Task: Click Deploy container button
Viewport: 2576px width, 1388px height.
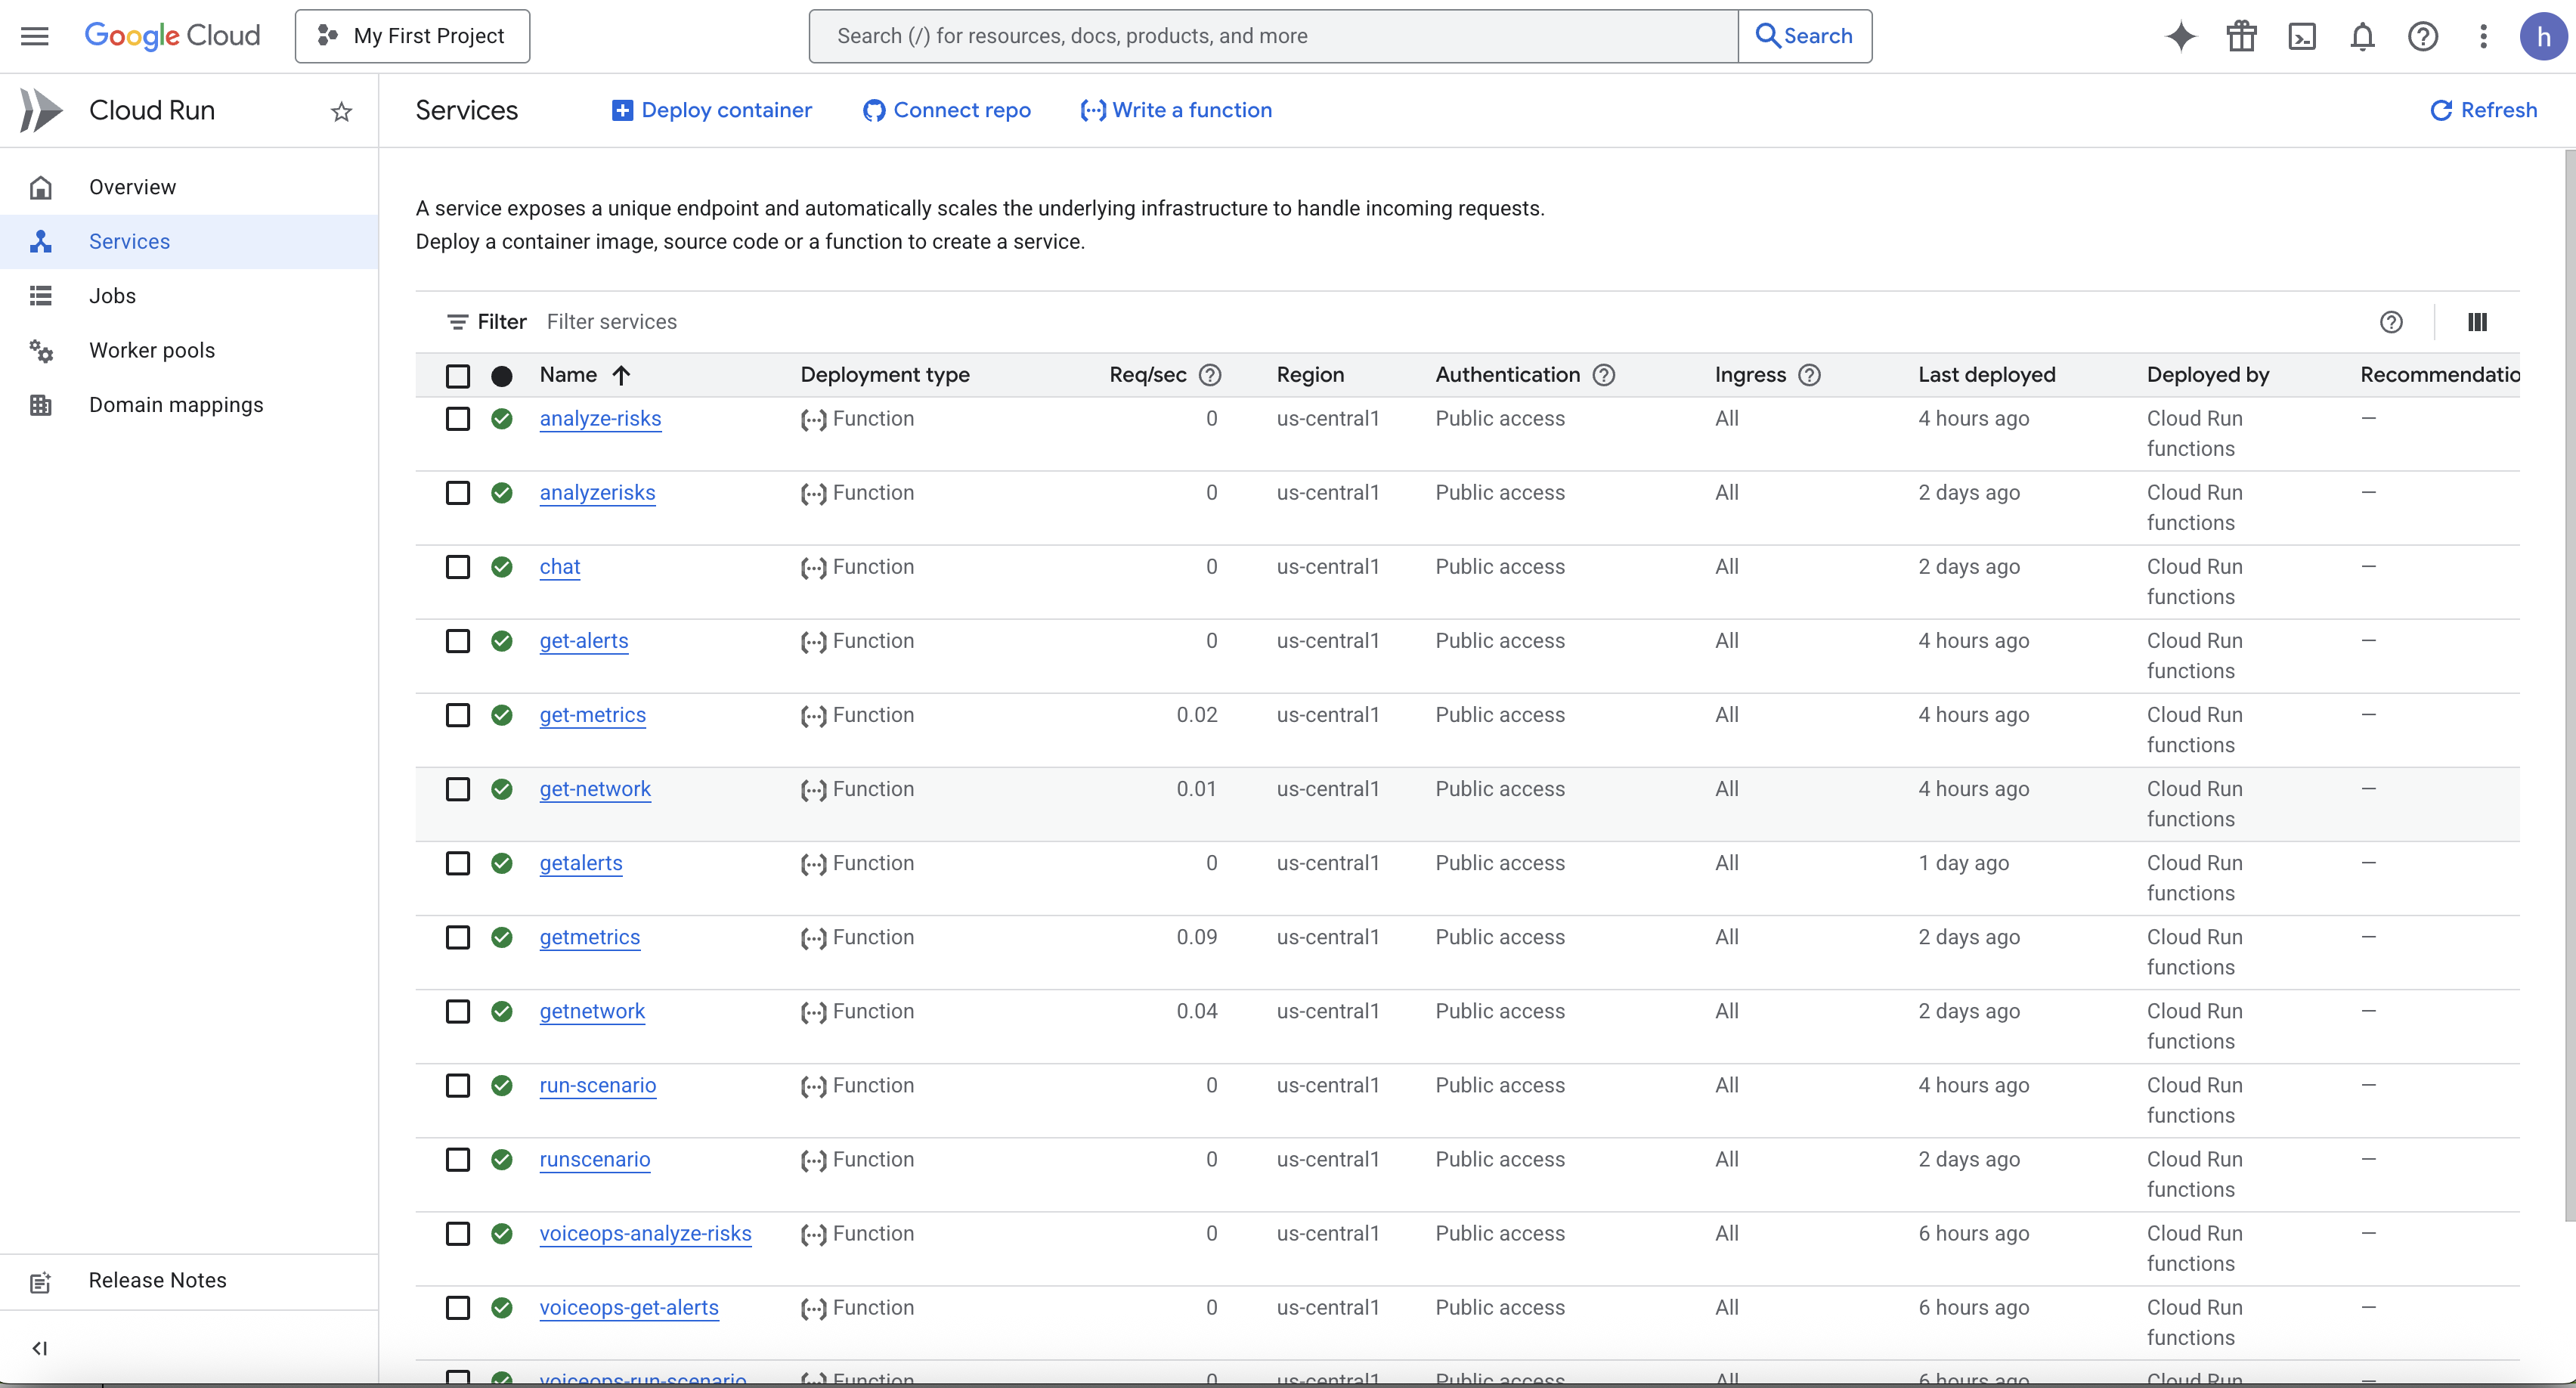Action: (712, 110)
